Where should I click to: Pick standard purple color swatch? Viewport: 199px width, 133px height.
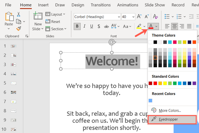194,83
